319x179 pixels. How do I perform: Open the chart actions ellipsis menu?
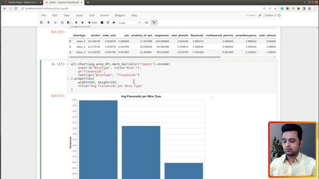[x=211, y=97]
